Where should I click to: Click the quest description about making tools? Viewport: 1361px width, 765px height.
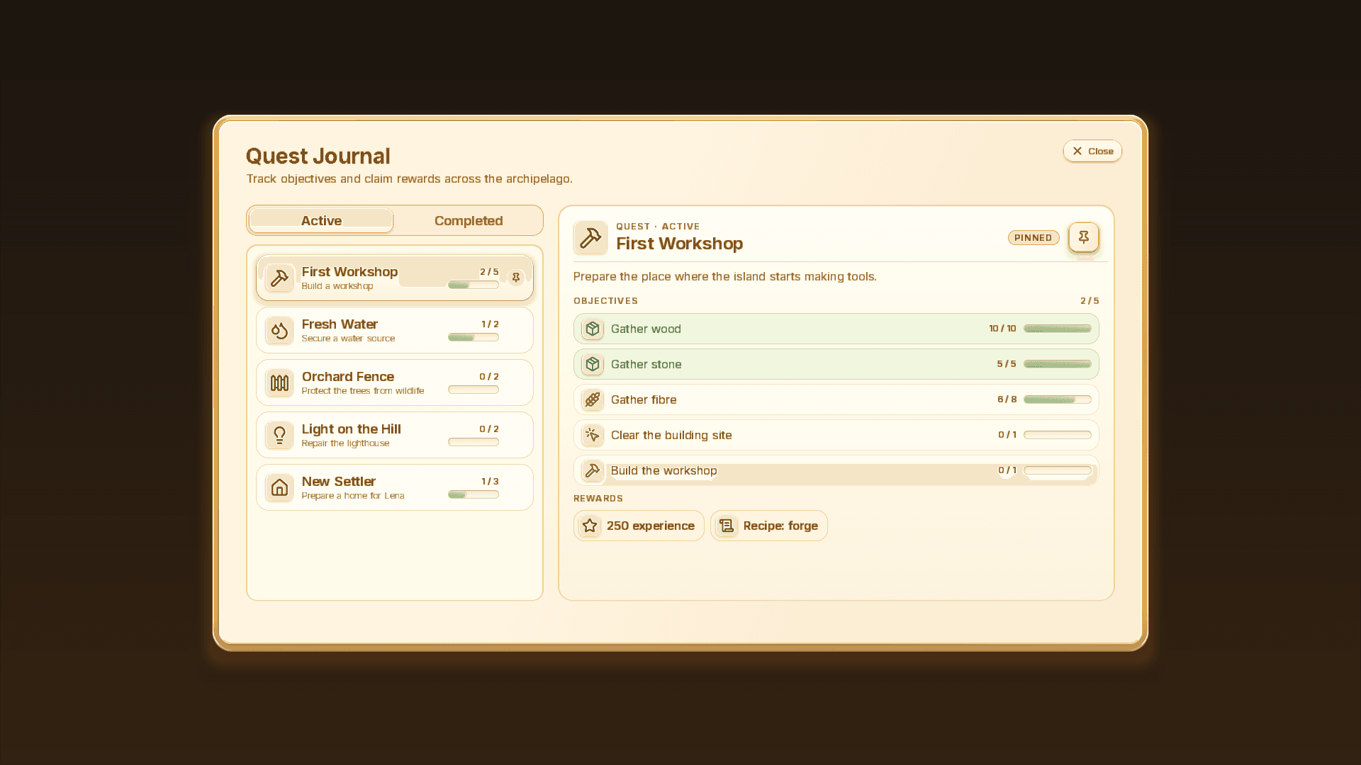[724, 276]
